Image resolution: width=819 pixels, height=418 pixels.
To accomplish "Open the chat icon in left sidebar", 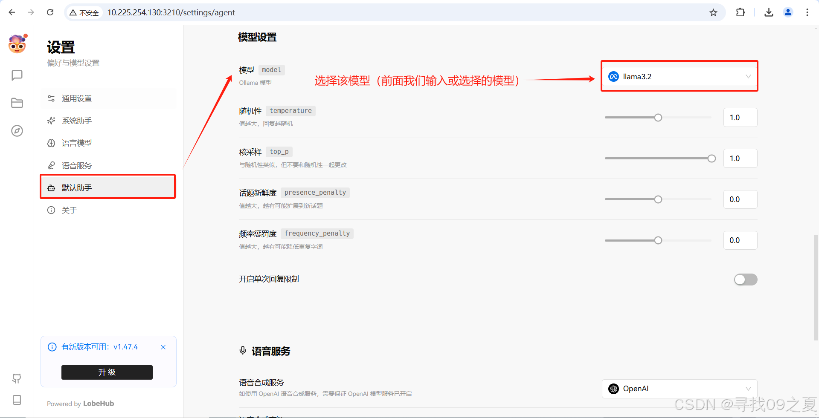I will [17, 75].
